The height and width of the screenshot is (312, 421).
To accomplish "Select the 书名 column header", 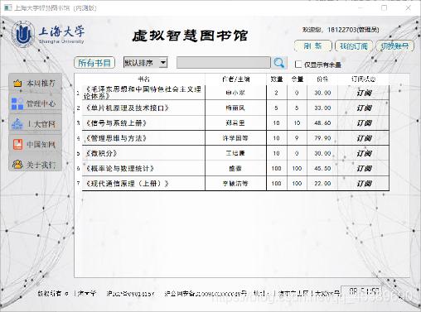I will pos(143,79).
